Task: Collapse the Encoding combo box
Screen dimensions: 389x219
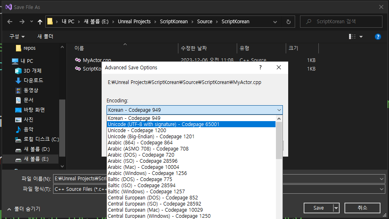Action: [279, 110]
